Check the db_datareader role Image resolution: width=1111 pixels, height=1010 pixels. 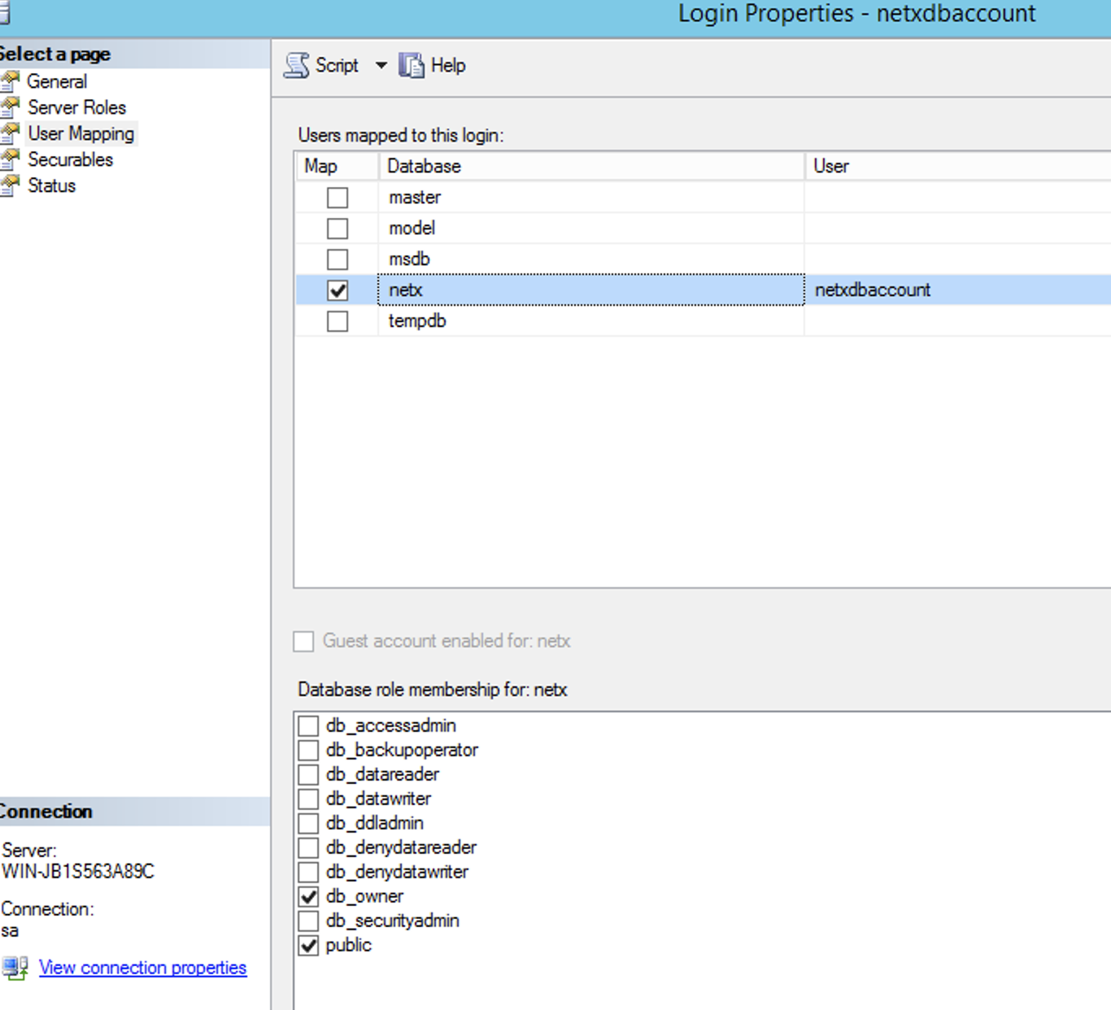(x=308, y=774)
